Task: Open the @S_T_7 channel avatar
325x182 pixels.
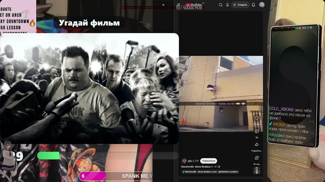Action: pyautogui.click(x=184, y=161)
